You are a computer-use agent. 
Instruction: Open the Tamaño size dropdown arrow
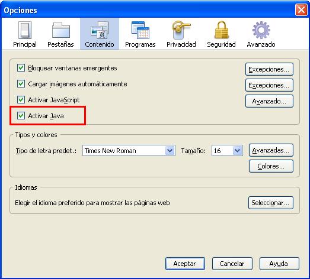coord(237,151)
